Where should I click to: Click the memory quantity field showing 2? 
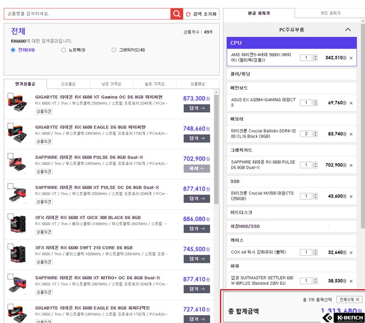coord(306,134)
